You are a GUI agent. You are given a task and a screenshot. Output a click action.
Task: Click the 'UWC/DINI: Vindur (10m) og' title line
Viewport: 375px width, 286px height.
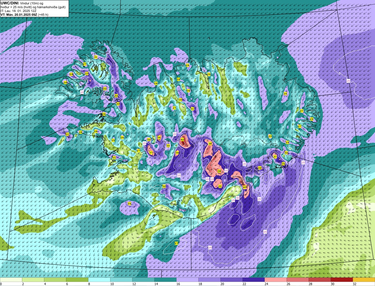pyautogui.click(x=22, y=3)
